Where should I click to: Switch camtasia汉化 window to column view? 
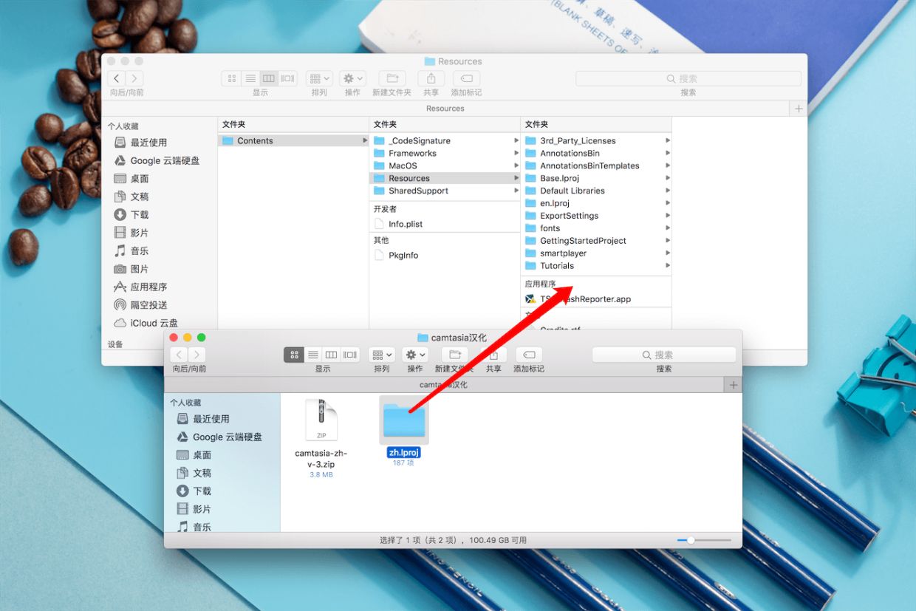[332, 355]
